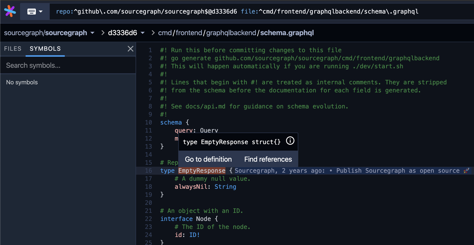The image size is (474, 245).
Task: Click Find references in hover popup
Action: coord(268,159)
